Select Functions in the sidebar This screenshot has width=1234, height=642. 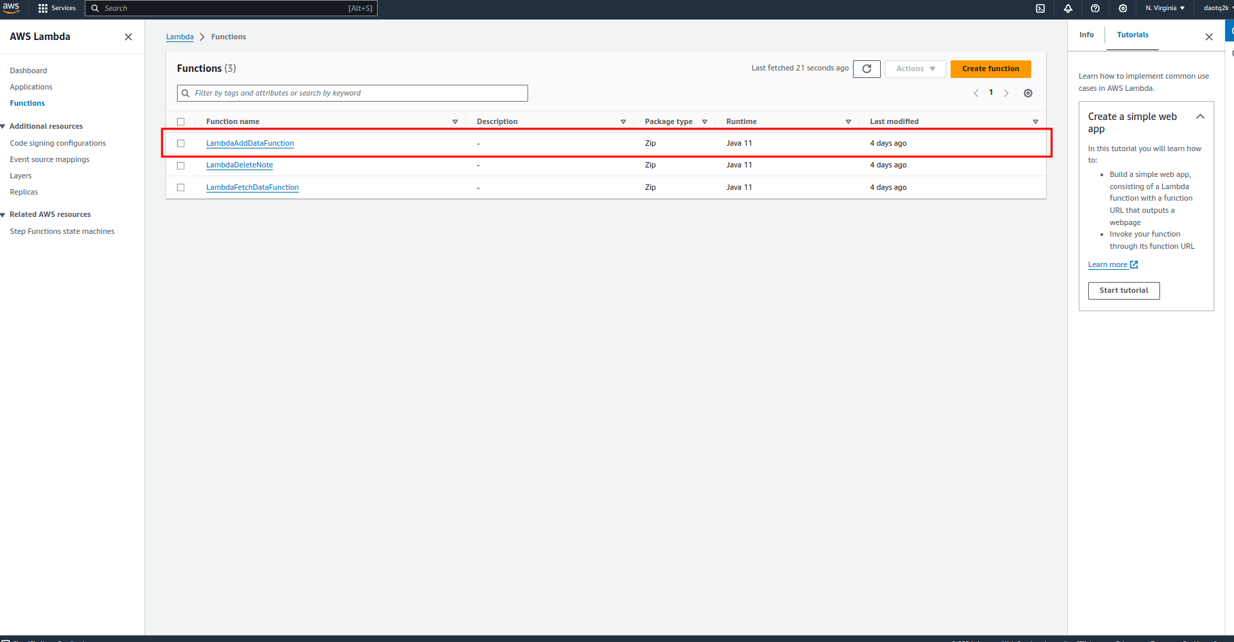[27, 103]
